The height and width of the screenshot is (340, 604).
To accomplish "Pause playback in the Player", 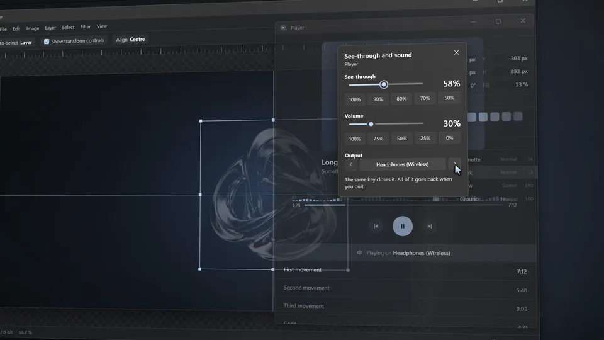I will pyautogui.click(x=403, y=226).
